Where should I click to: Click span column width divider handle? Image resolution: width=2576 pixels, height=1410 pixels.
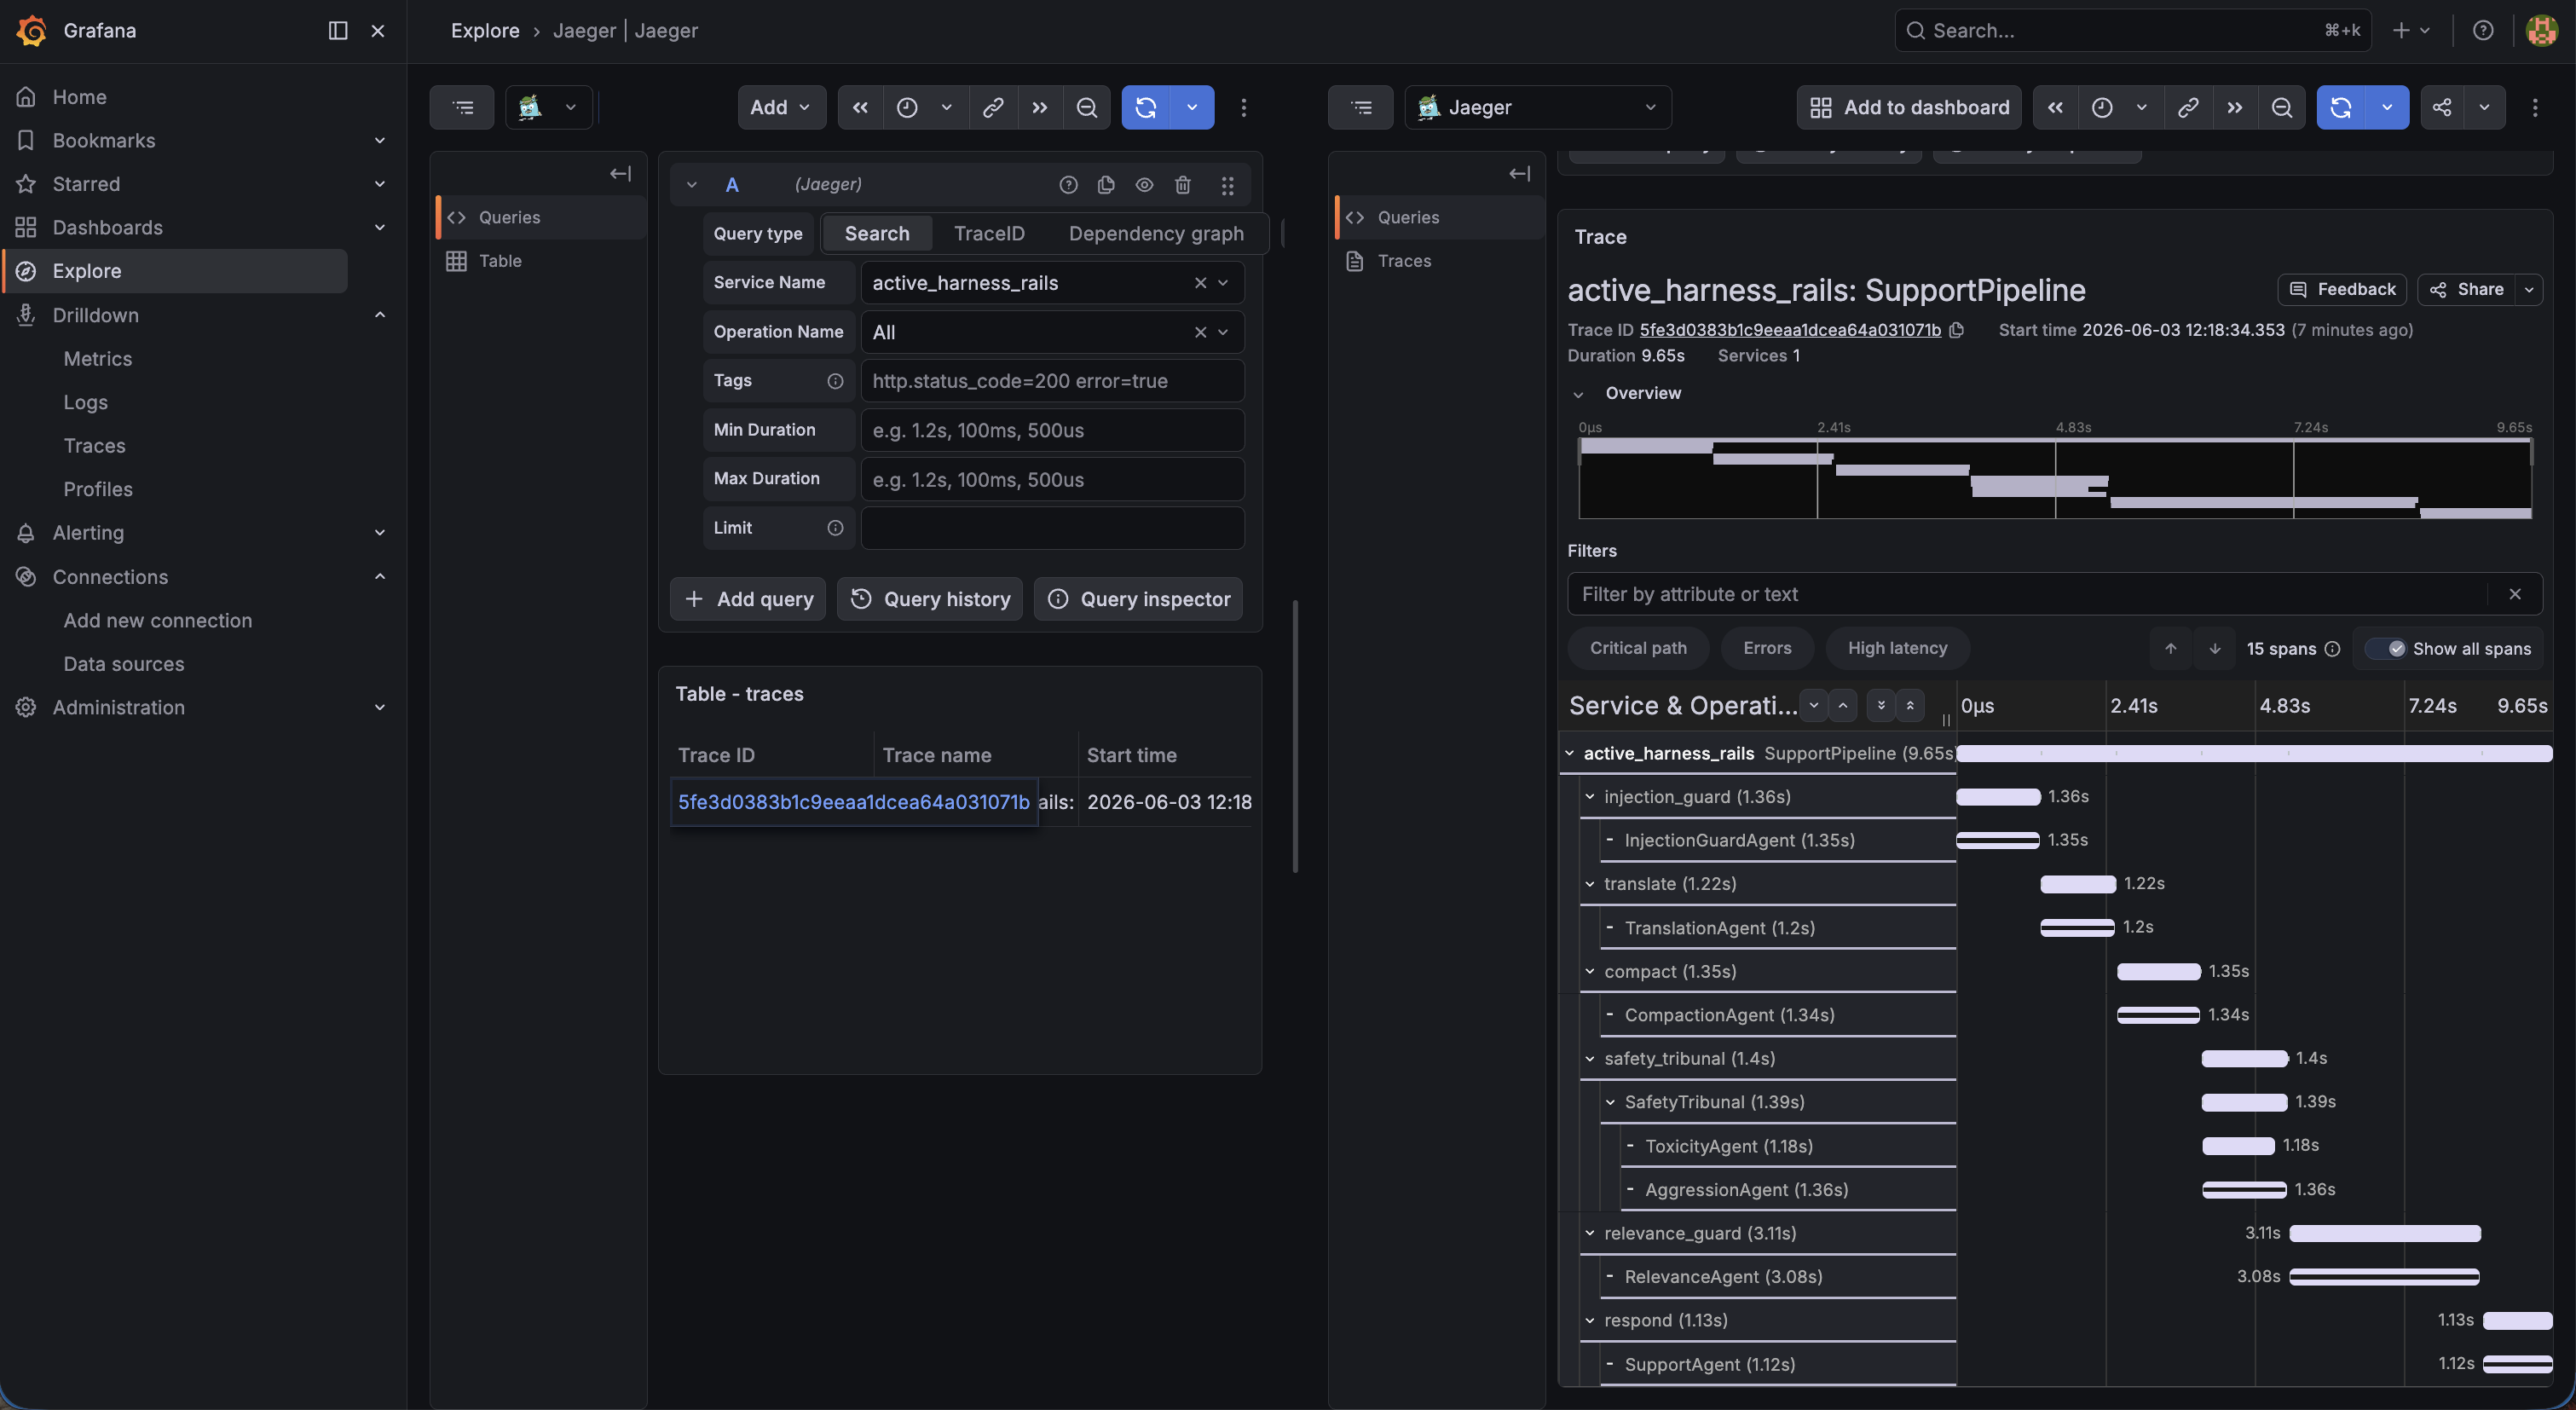tap(1946, 719)
